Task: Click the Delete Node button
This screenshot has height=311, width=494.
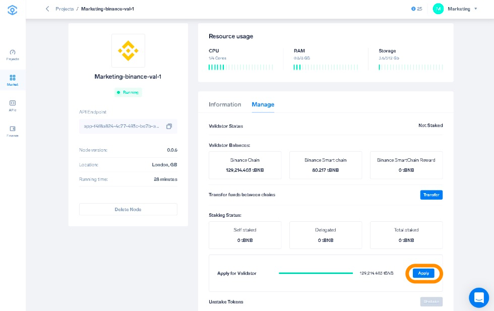Action: pos(128,209)
